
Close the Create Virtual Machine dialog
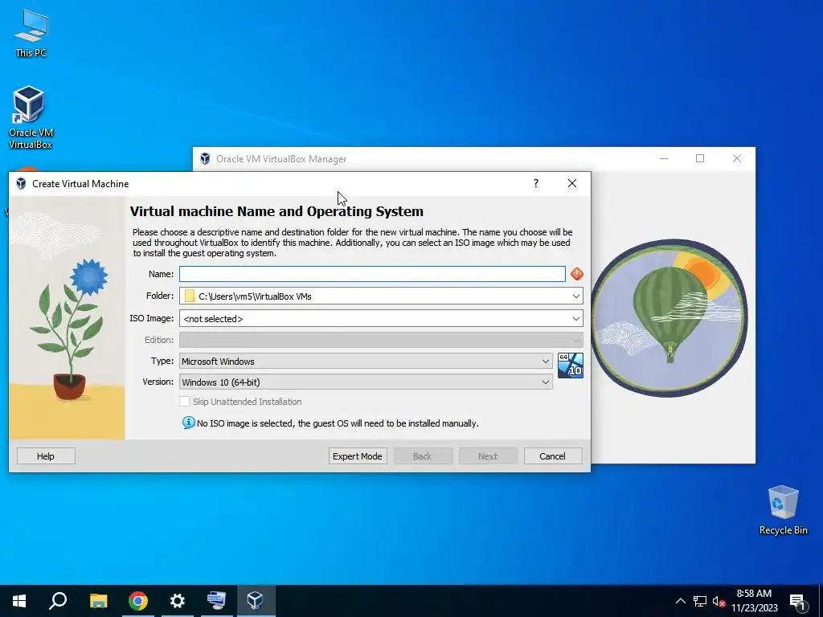(572, 183)
